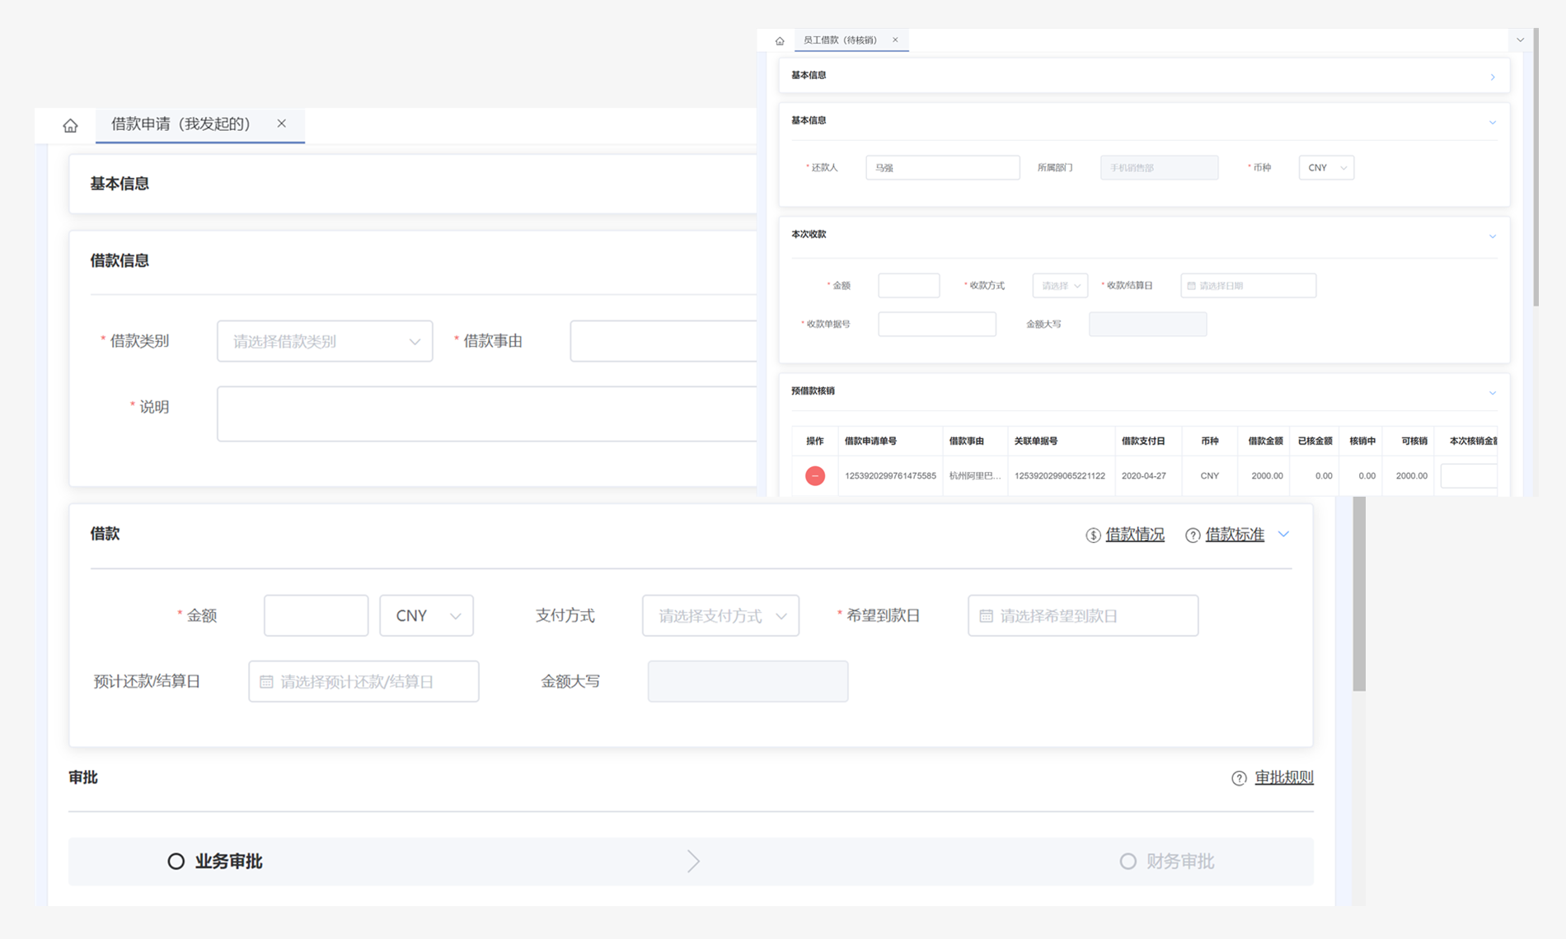Open the 借款类别 dropdown

[x=325, y=341]
